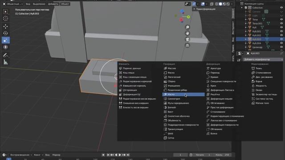The height and width of the screenshot is (160, 285).
Task: Enable solid viewport shading
Action: click(x=220, y=4)
